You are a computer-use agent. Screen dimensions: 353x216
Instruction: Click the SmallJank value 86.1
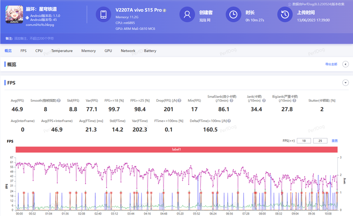pos(224,109)
